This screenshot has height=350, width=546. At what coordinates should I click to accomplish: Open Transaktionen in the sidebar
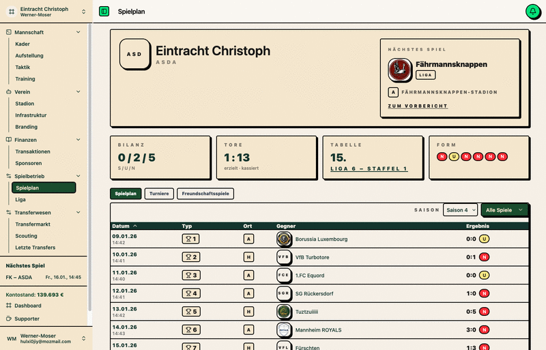pyautogui.click(x=33, y=152)
